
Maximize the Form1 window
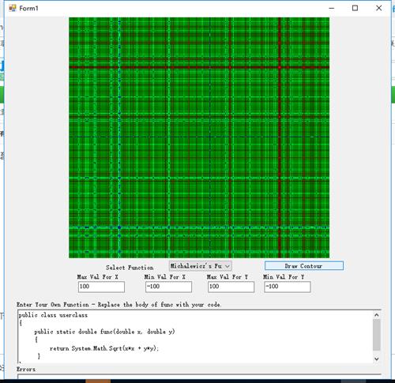point(355,8)
